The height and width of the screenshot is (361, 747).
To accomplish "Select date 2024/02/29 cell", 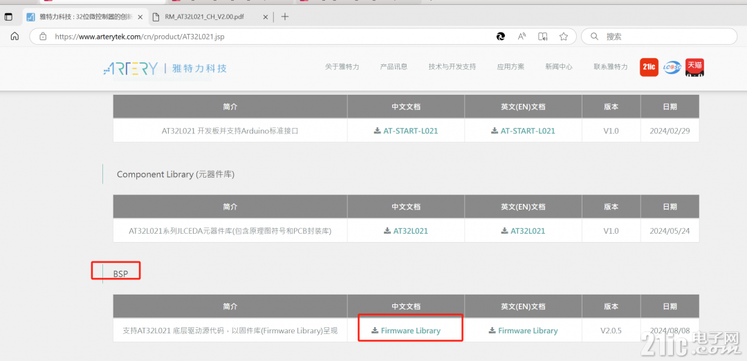I will (x=670, y=131).
